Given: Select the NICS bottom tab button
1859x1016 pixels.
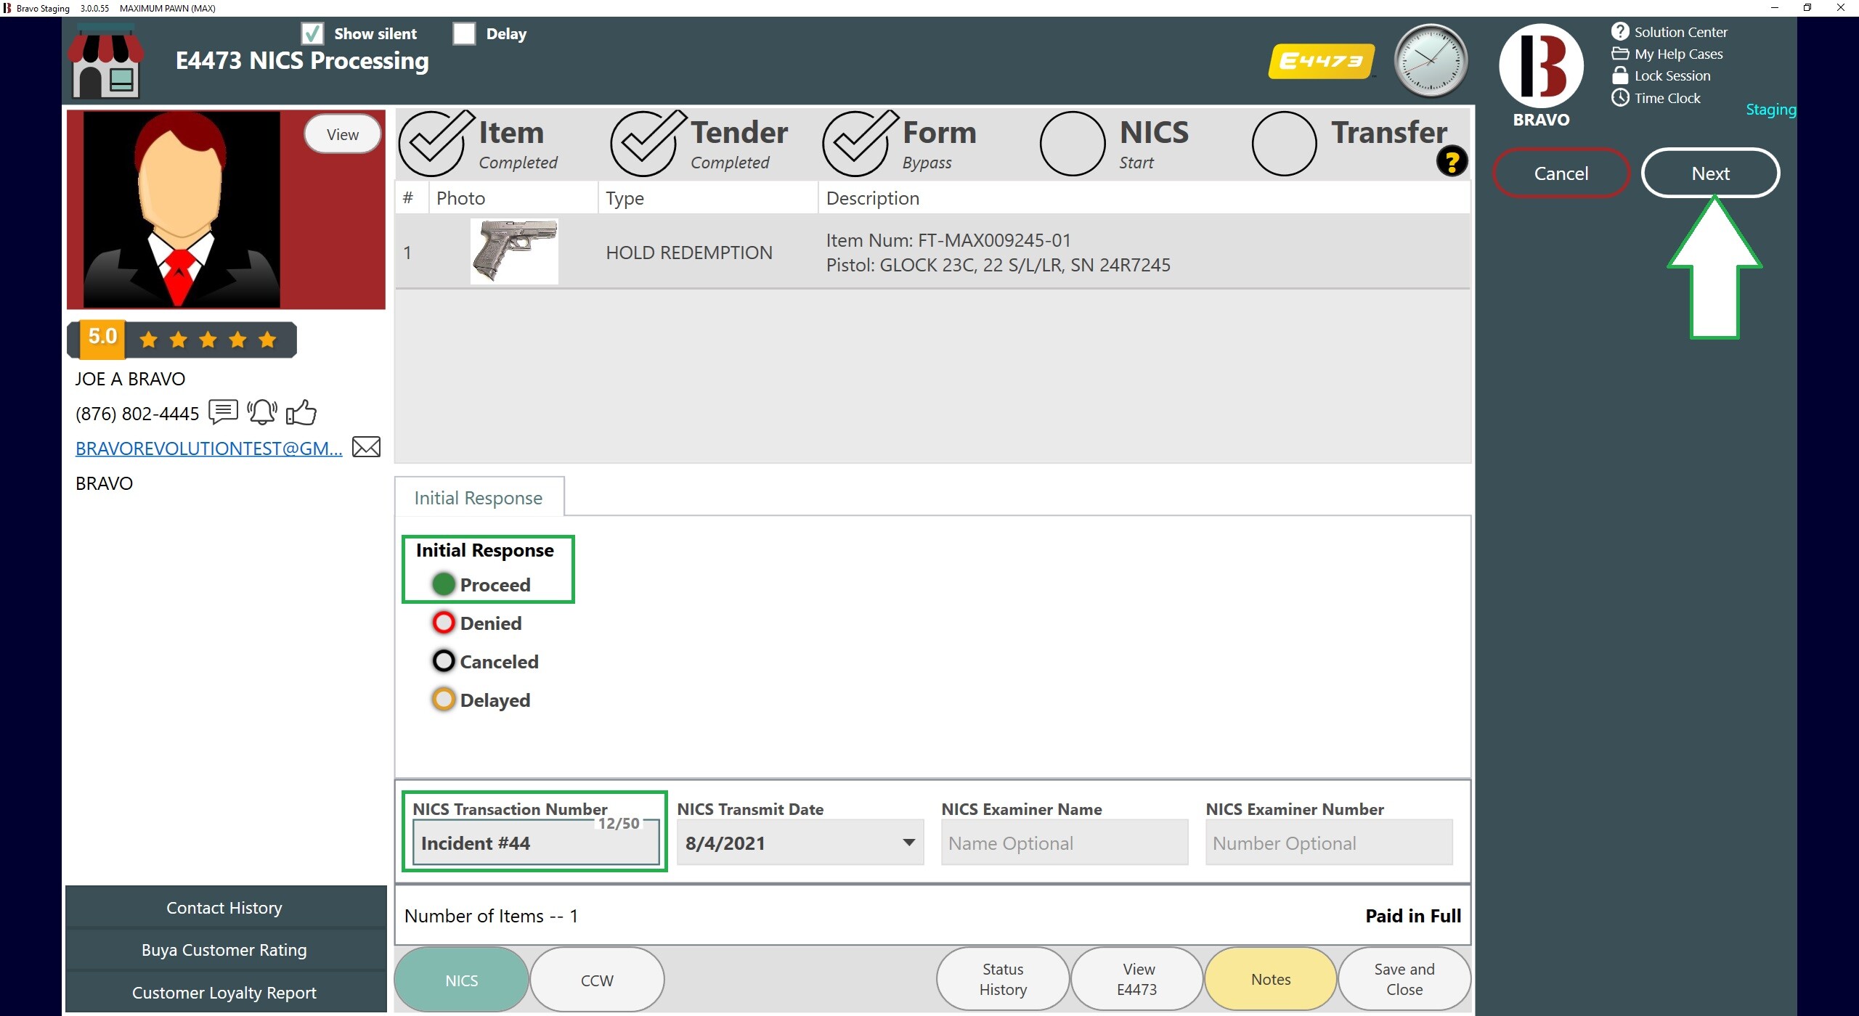Looking at the screenshot, I should [461, 980].
